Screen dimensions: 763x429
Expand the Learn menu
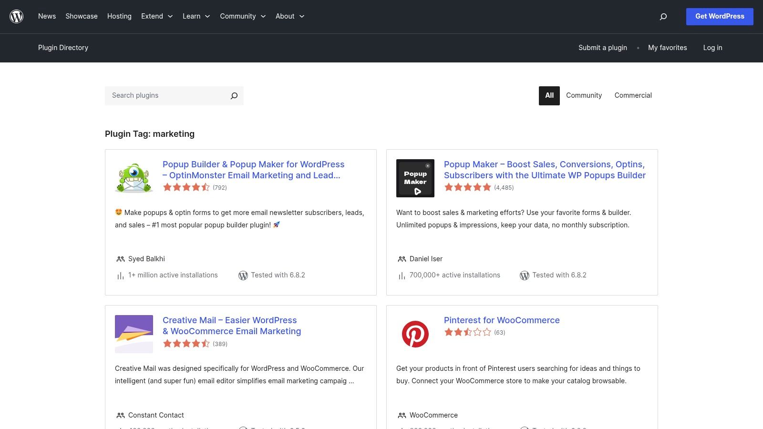196,16
